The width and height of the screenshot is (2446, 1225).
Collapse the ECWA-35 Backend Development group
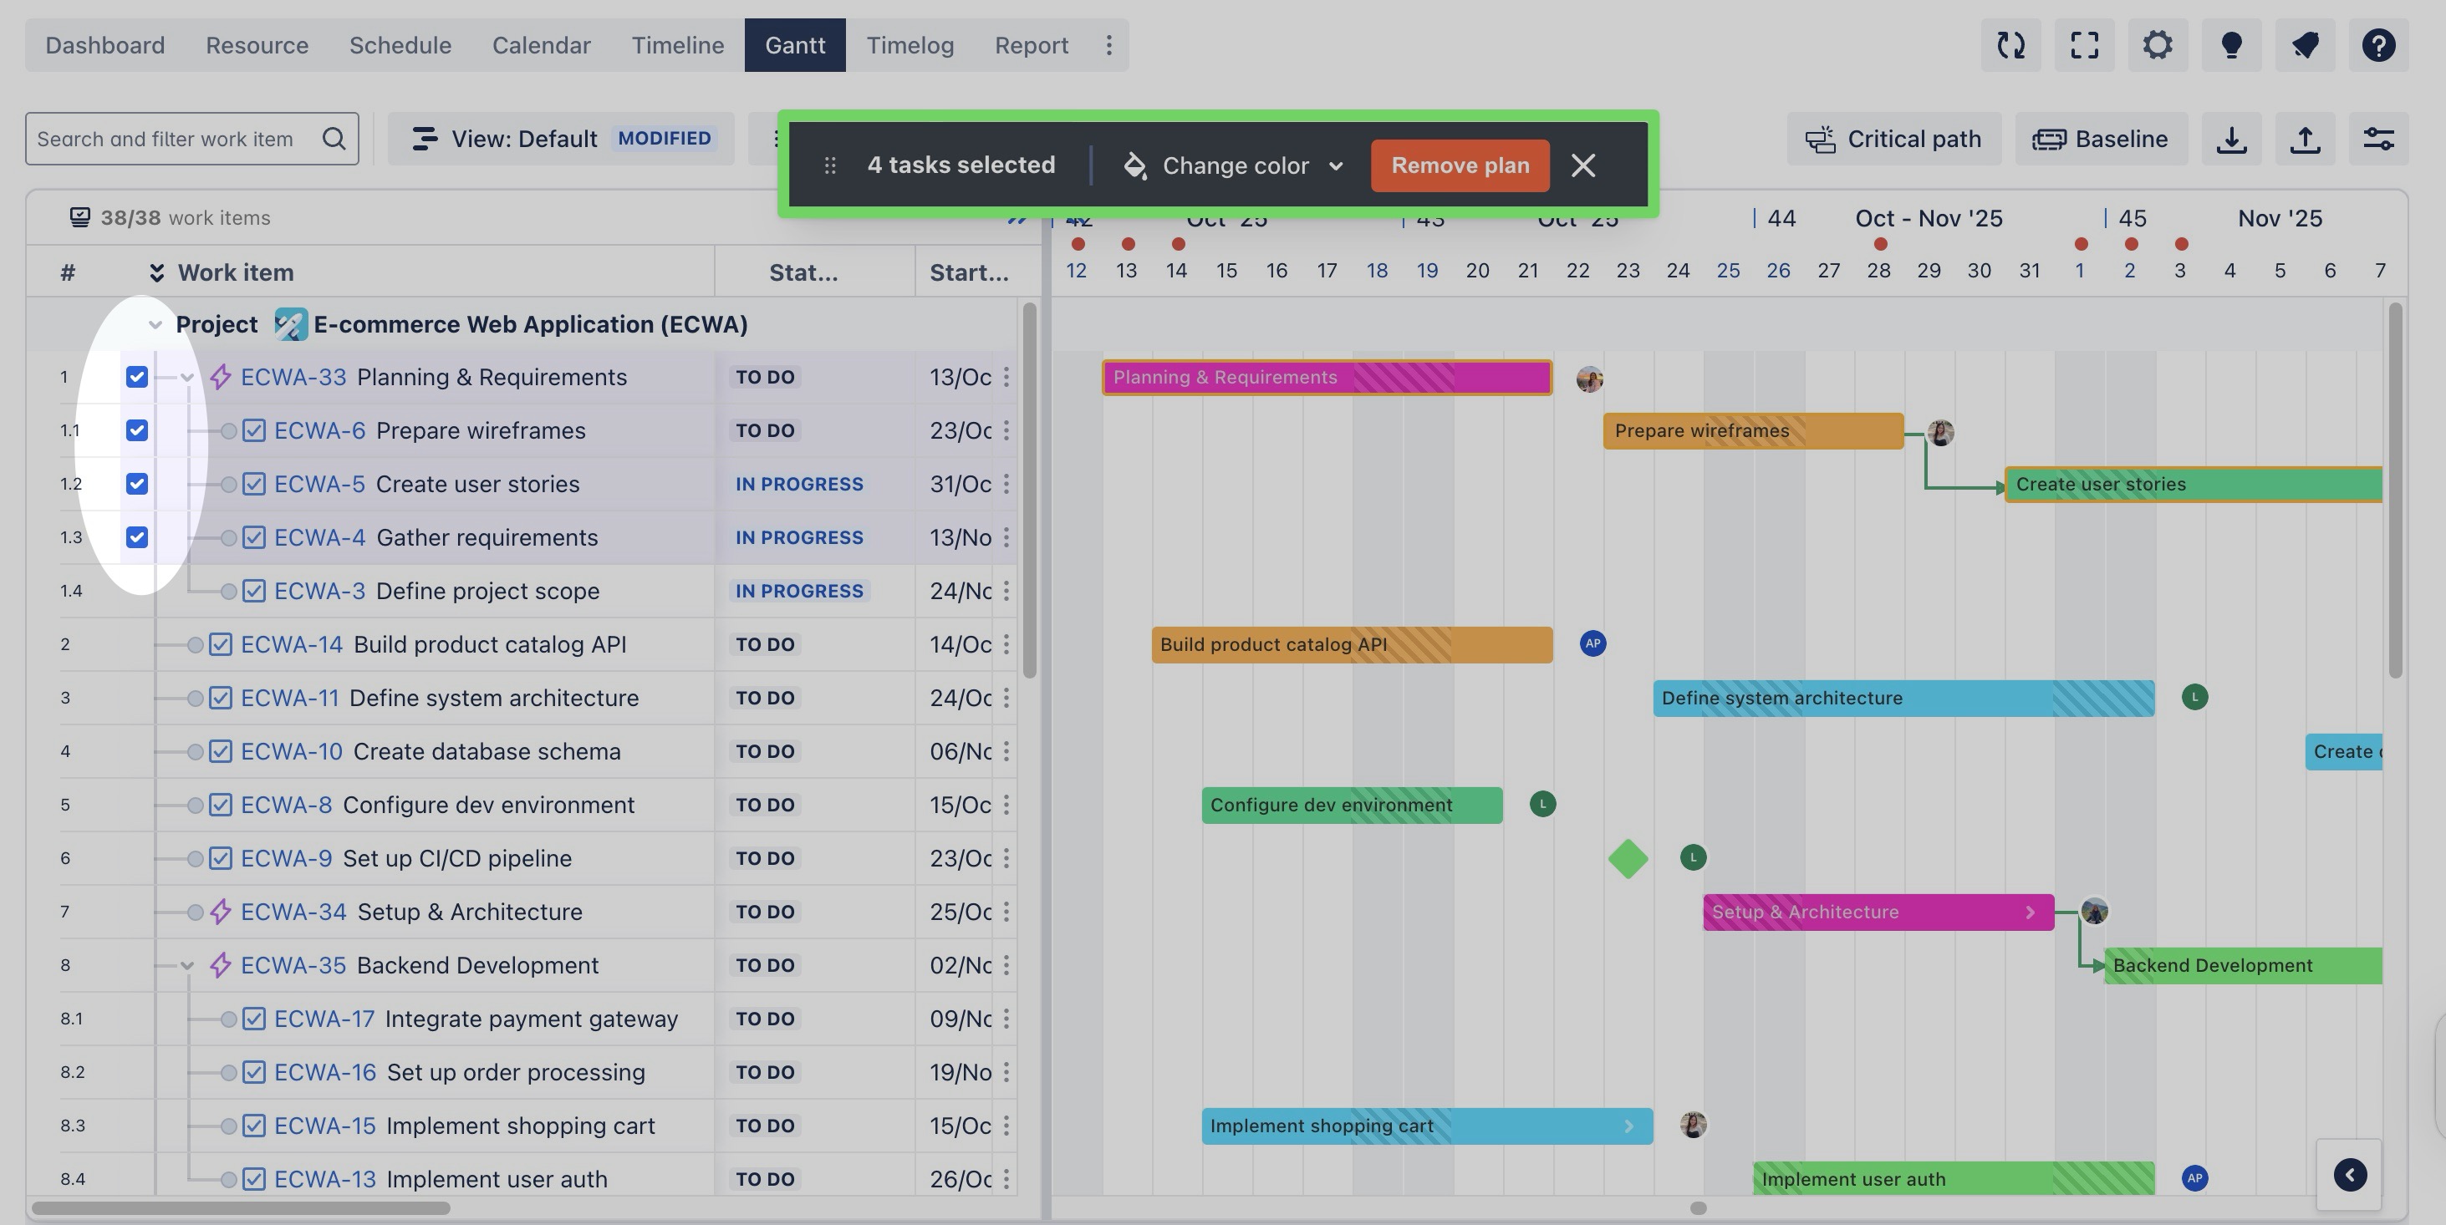[187, 966]
